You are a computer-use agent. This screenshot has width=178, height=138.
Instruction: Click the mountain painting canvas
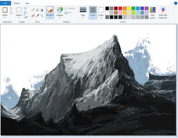[88, 80]
